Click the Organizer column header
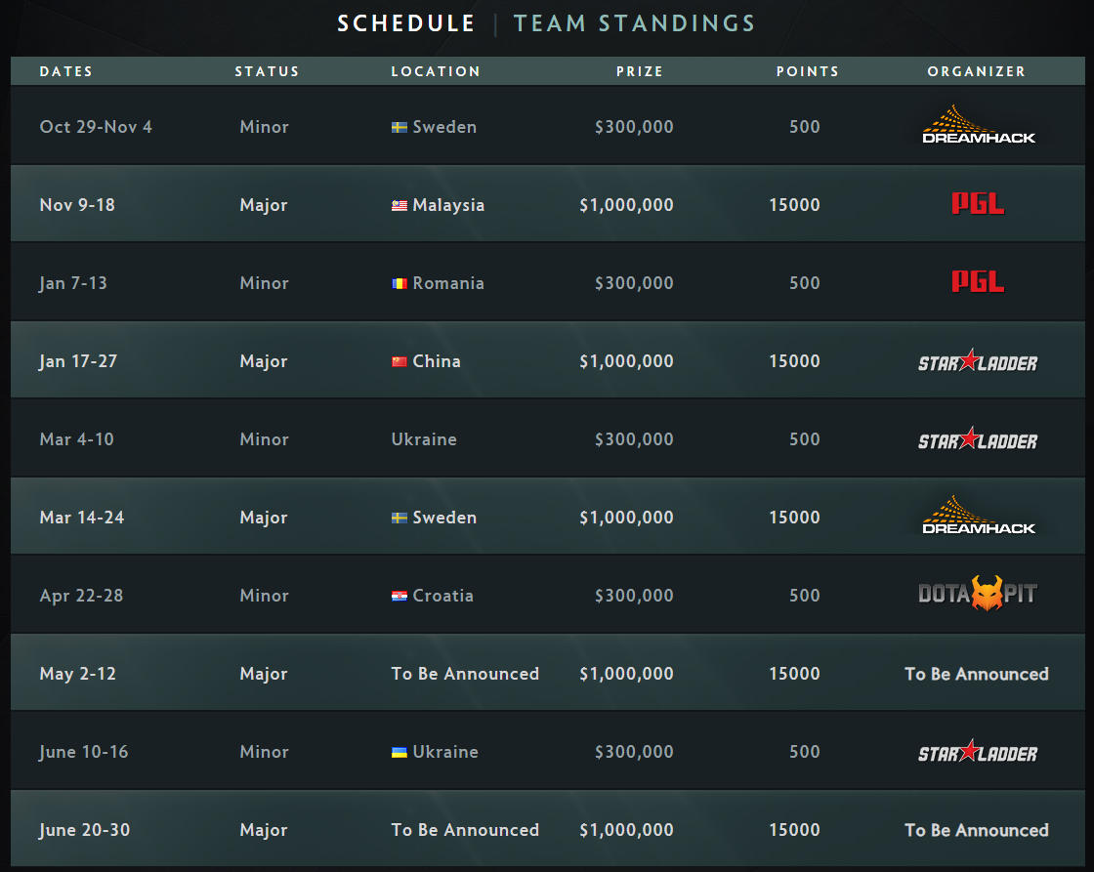 pyautogui.click(x=976, y=71)
